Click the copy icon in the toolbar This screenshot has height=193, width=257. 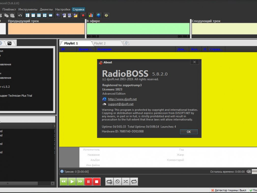(x=7, y=15)
